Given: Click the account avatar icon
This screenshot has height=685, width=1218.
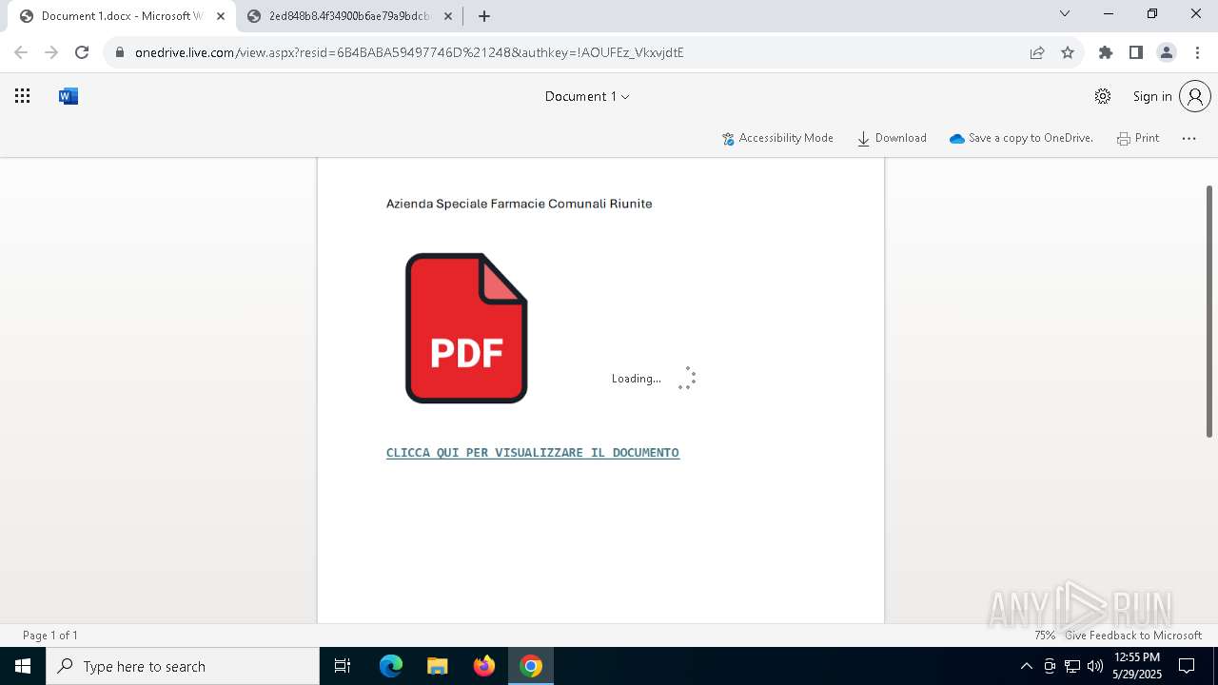Looking at the screenshot, I should (1195, 96).
